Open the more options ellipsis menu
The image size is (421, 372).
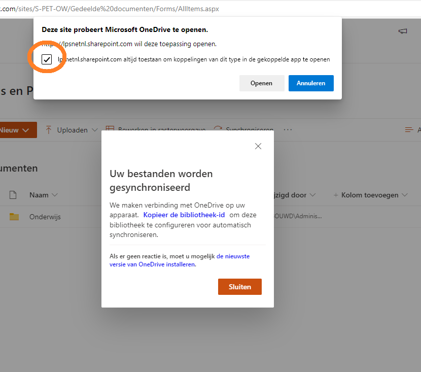pyautogui.click(x=288, y=130)
